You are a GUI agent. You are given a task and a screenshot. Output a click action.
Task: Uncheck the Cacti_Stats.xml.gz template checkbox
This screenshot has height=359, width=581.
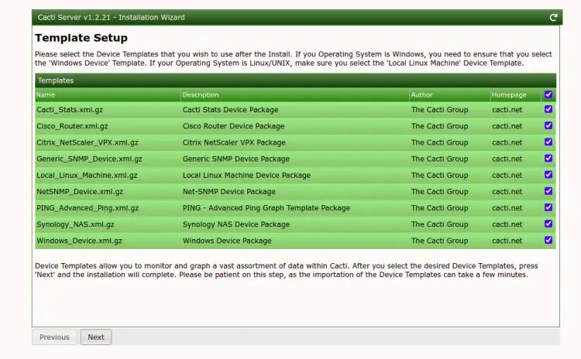(548, 109)
